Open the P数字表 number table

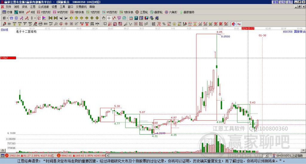[77, 12]
